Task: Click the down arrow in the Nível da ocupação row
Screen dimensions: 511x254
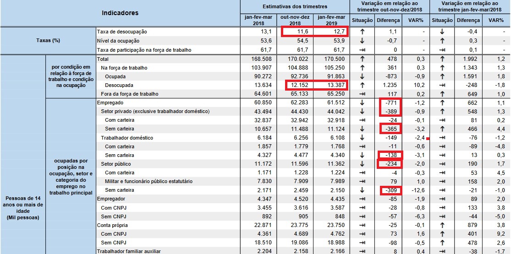Action: tap(362, 40)
